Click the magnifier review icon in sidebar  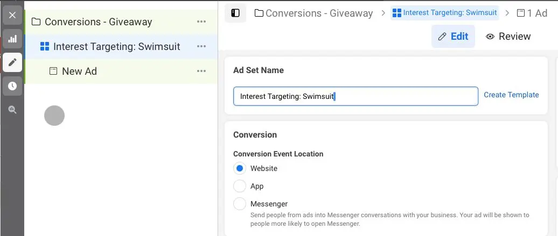12,110
